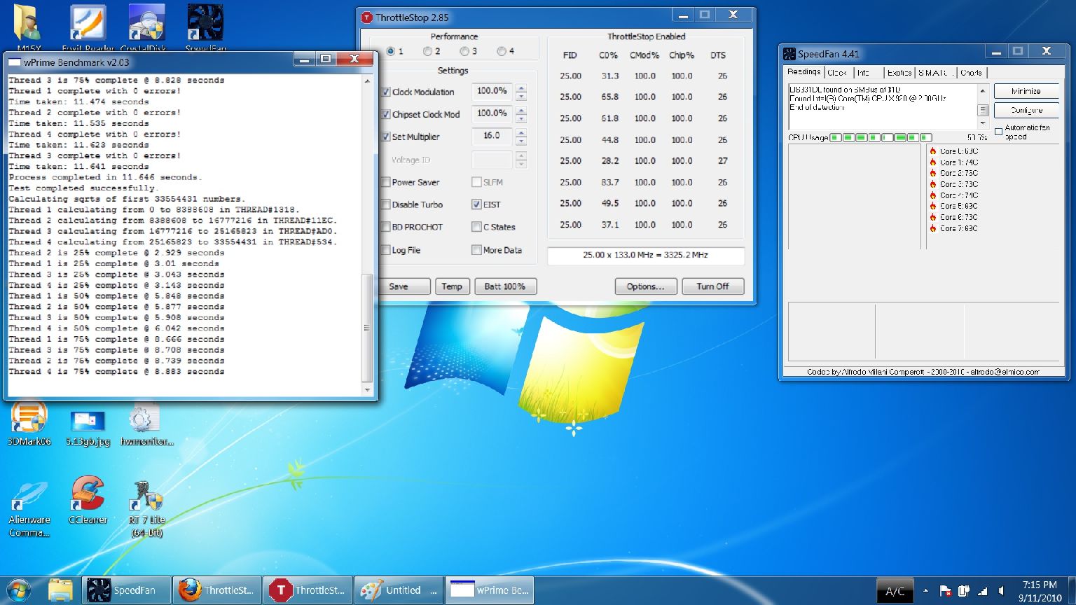Switch to Untitled Paint in the taskbar
The width and height of the screenshot is (1076, 605).
coord(399,590)
